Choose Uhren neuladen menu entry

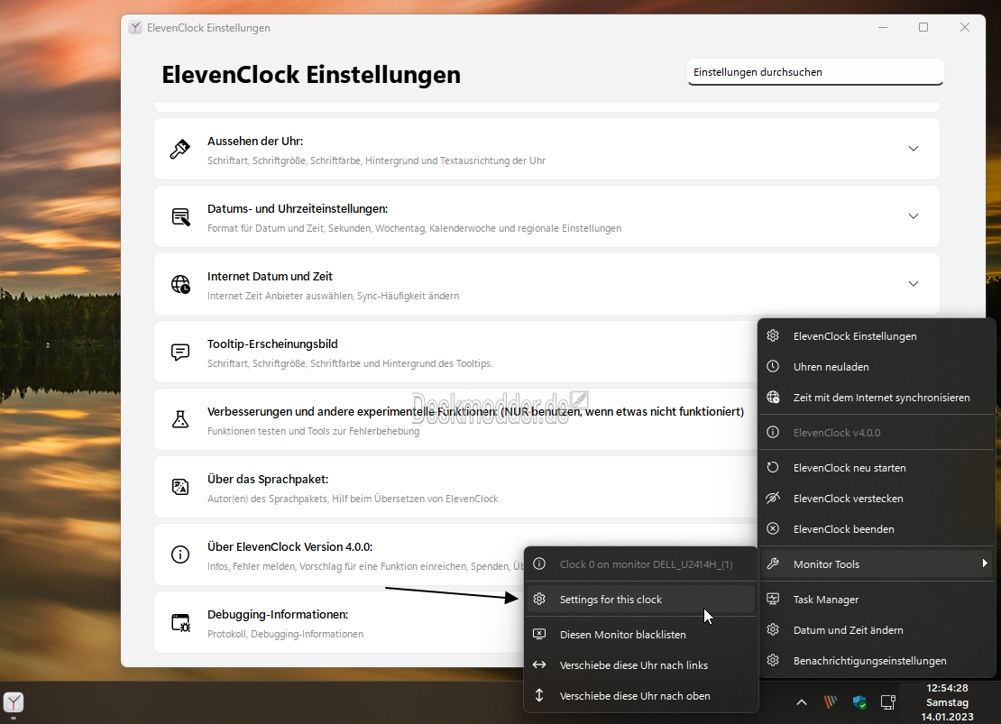coord(877,366)
